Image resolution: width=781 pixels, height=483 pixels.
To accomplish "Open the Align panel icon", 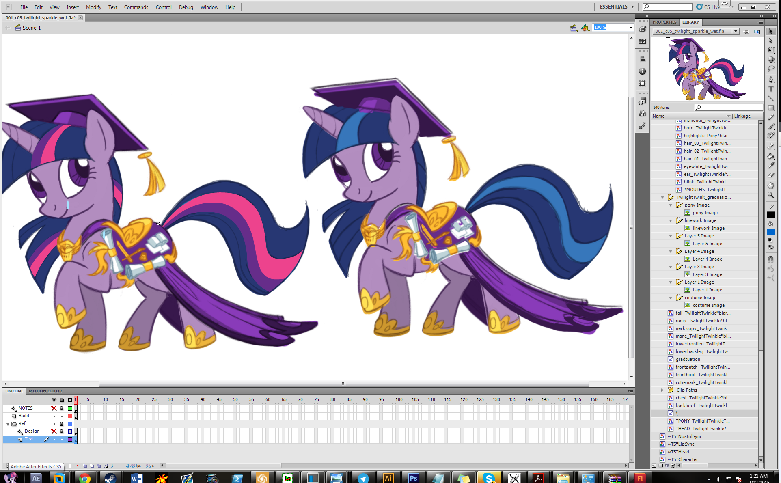I will tap(643, 59).
